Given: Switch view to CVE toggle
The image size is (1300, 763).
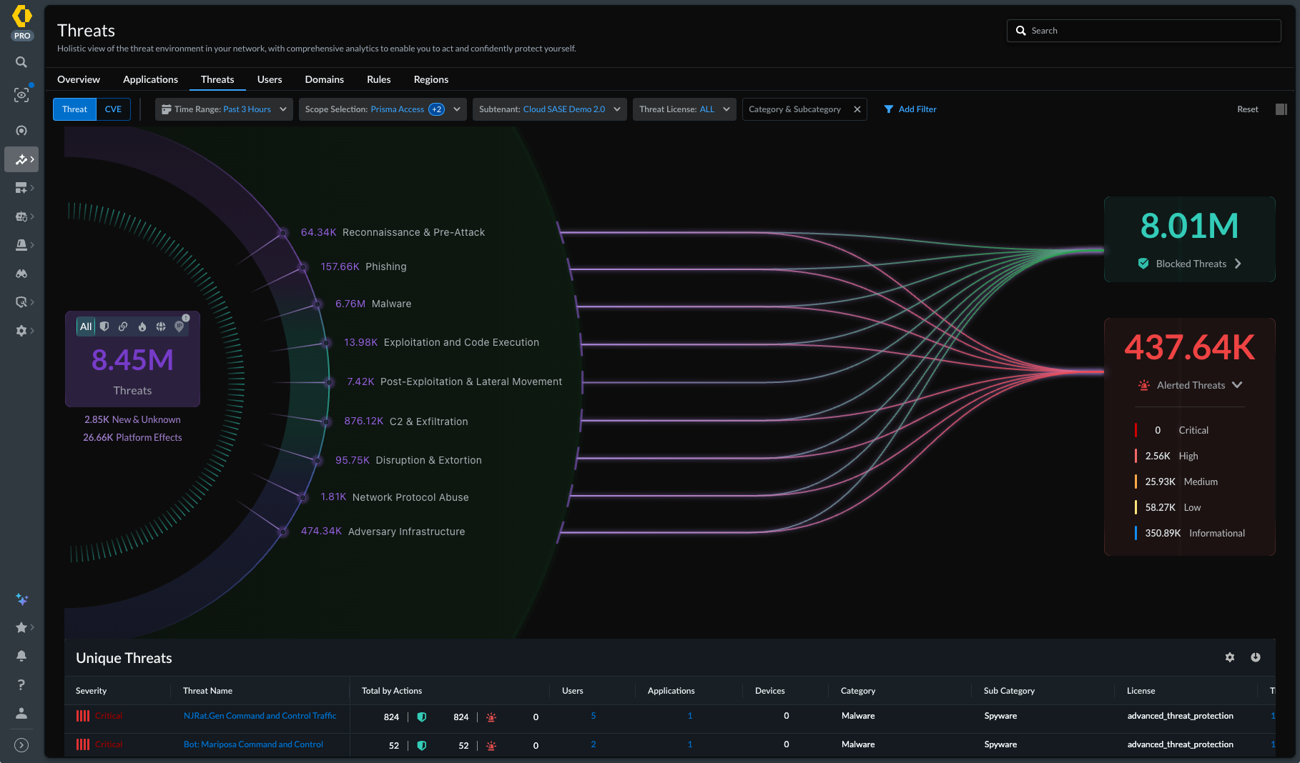Looking at the screenshot, I should coord(113,109).
